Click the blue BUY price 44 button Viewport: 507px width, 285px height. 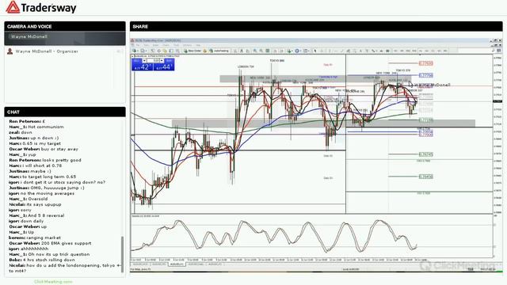click(x=164, y=66)
